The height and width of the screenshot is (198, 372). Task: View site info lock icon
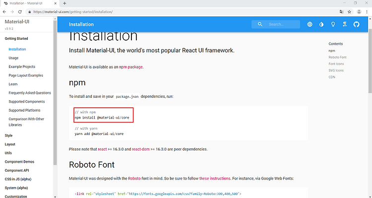(29, 11)
